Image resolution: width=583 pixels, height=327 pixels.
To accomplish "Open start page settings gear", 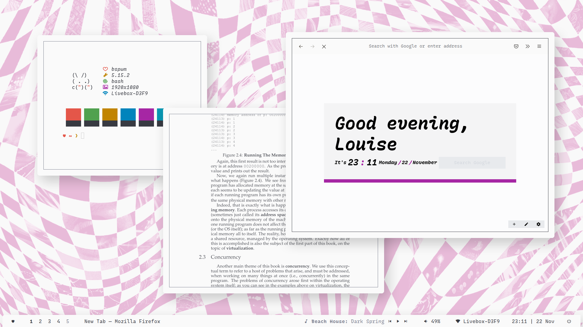I will (x=538, y=224).
